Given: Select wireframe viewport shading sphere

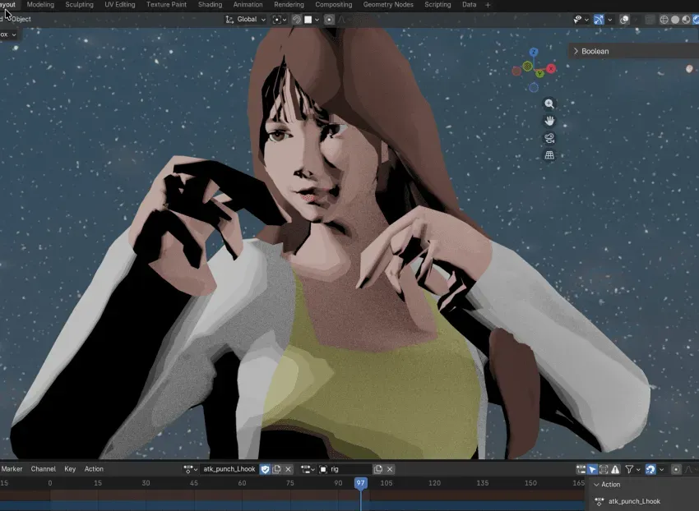Looking at the screenshot, I should 664,20.
